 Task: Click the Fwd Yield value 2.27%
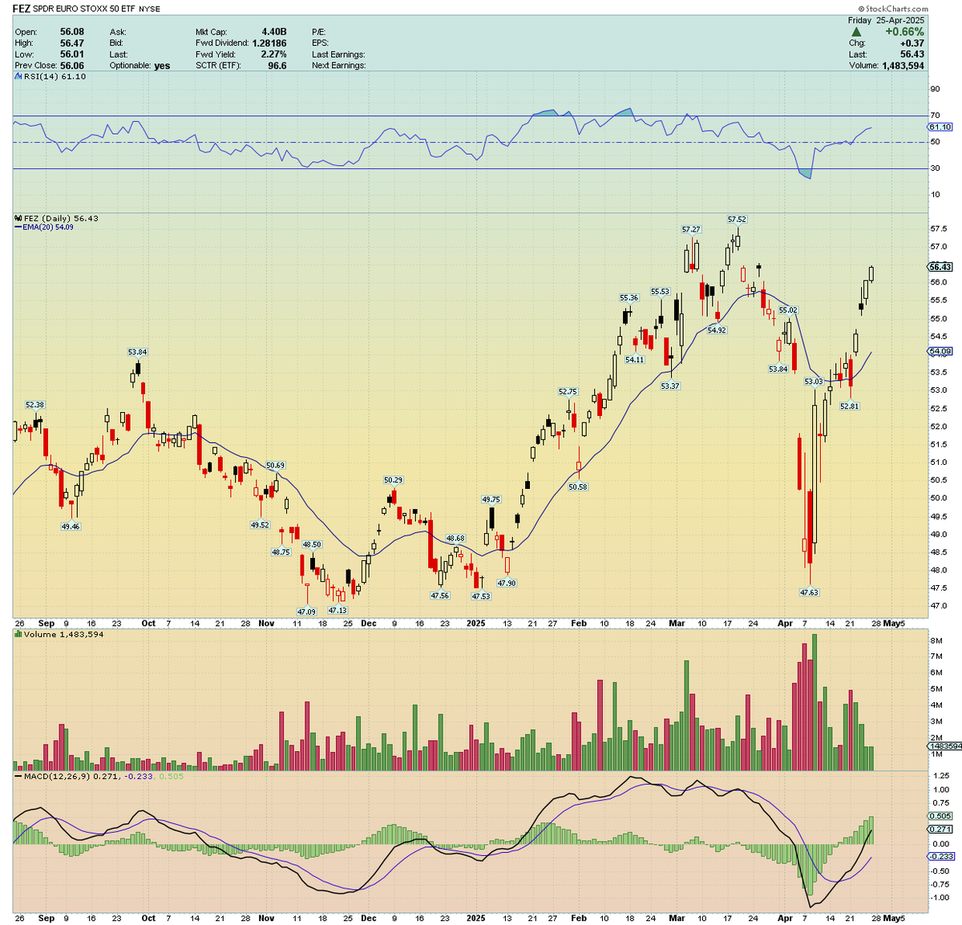[274, 55]
